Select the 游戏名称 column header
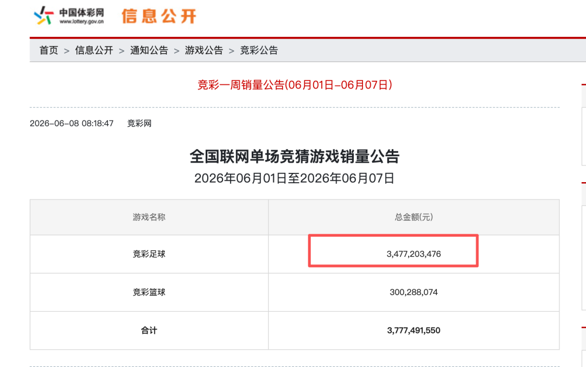This screenshot has height=367, width=586. 149,217
